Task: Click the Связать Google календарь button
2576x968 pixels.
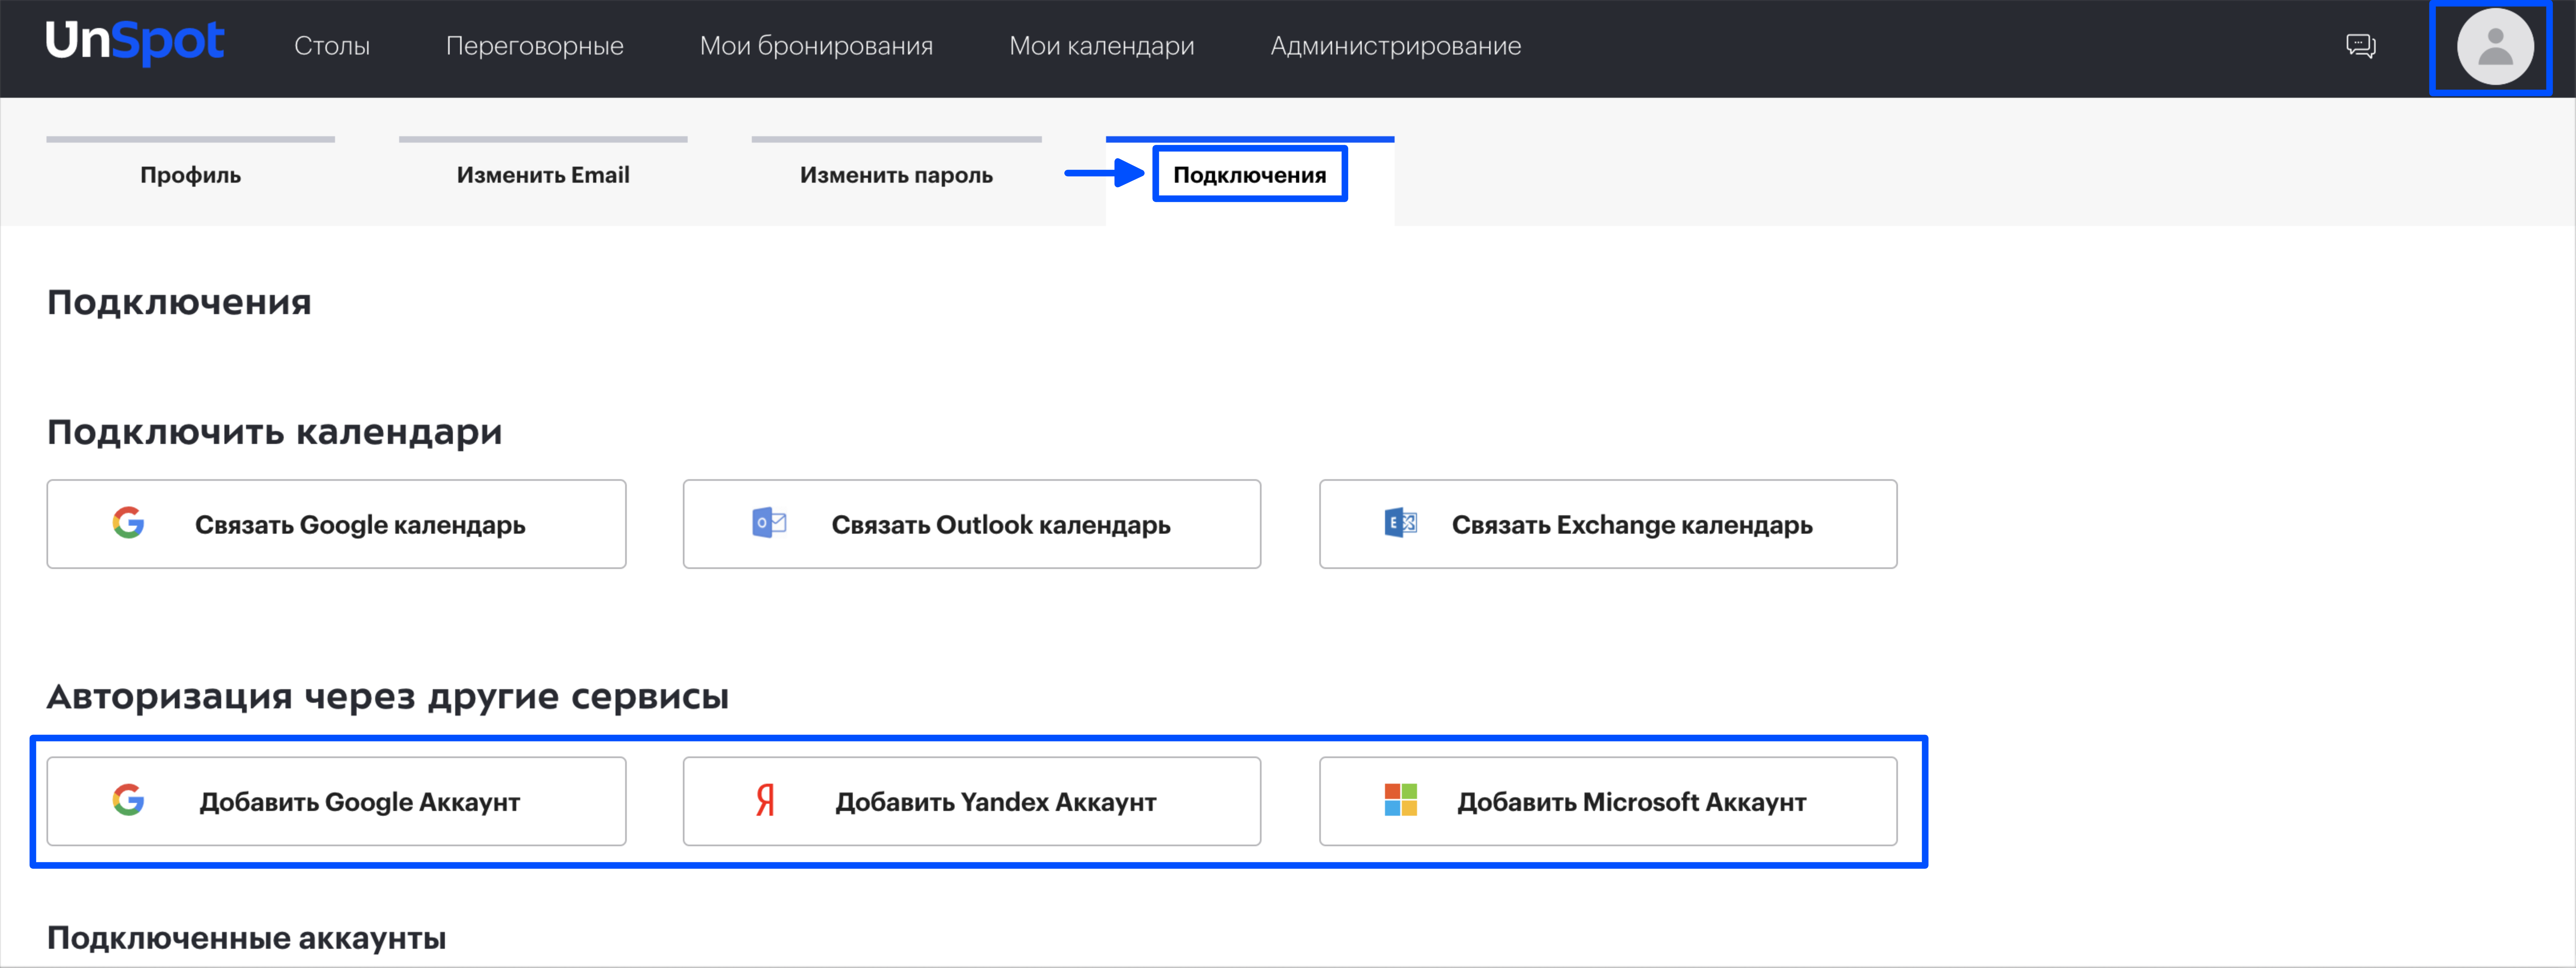Action: (336, 524)
